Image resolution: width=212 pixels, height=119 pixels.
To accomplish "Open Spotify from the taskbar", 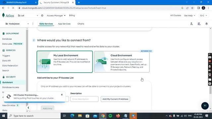I will click(110, 116).
